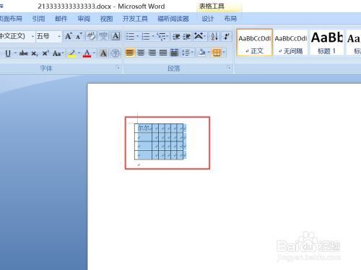This screenshot has width=361, height=270.
Task: Open the 设计 table tools tab
Action: [207, 19]
